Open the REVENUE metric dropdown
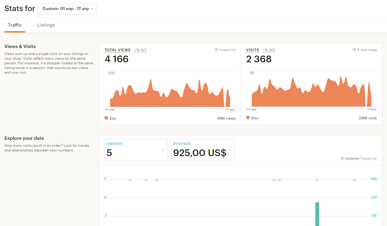This screenshot has height=226, width=387. click(203, 150)
